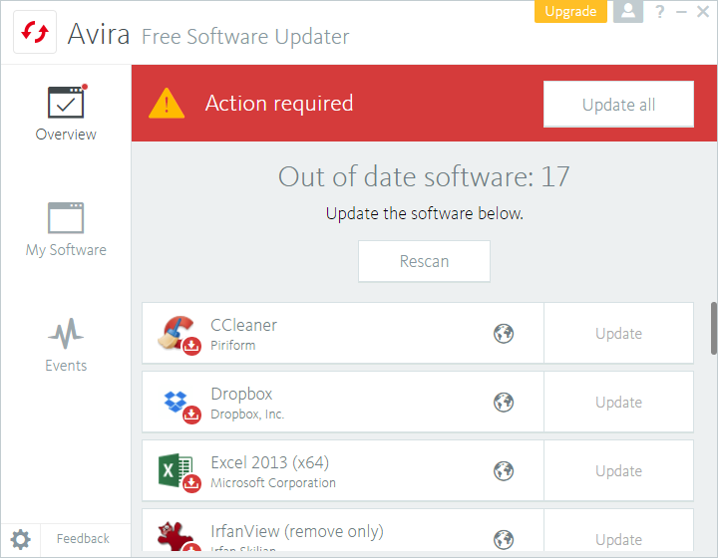Click the settings gear icon
Viewport: 718px width, 558px height.
(x=21, y=540)
